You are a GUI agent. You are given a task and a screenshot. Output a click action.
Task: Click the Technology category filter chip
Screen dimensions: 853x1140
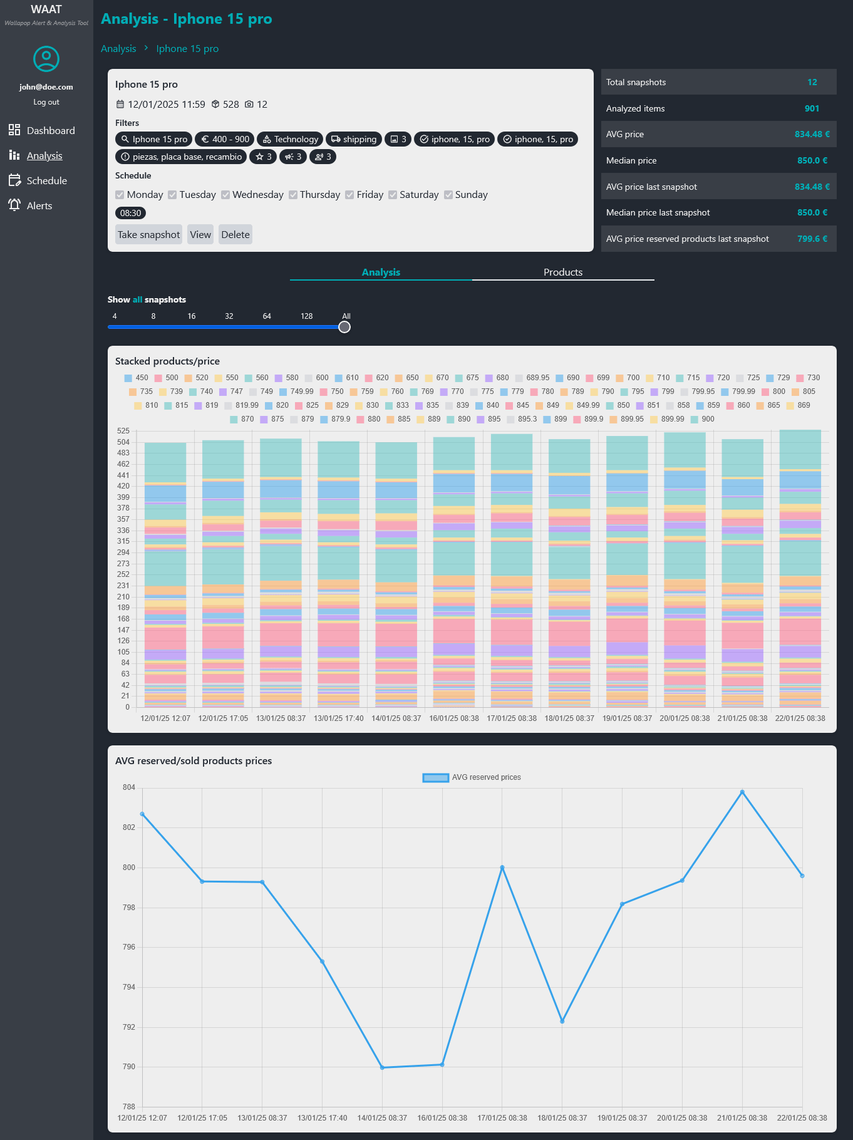click(290, 139)
